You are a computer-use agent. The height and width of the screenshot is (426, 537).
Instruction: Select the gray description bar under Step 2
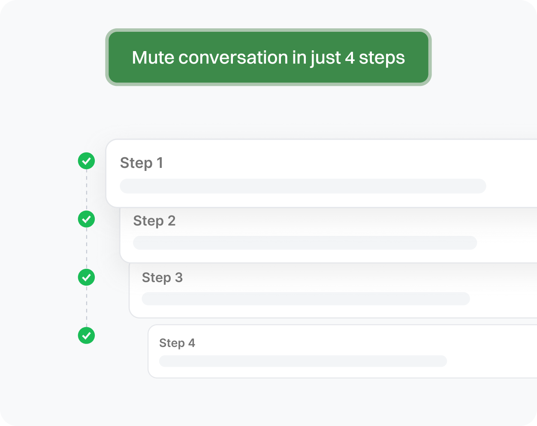point(305,243)
